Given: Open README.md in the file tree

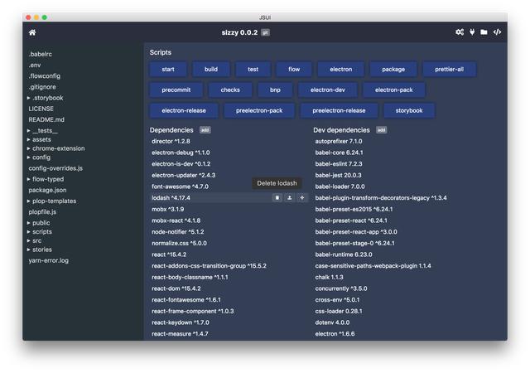Looking at the screenshot, I should [x=46, y=119].
